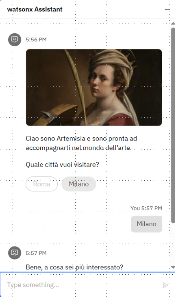Click the chat scrollbar thumb
The image size is (176, 297).
point(173,125)
